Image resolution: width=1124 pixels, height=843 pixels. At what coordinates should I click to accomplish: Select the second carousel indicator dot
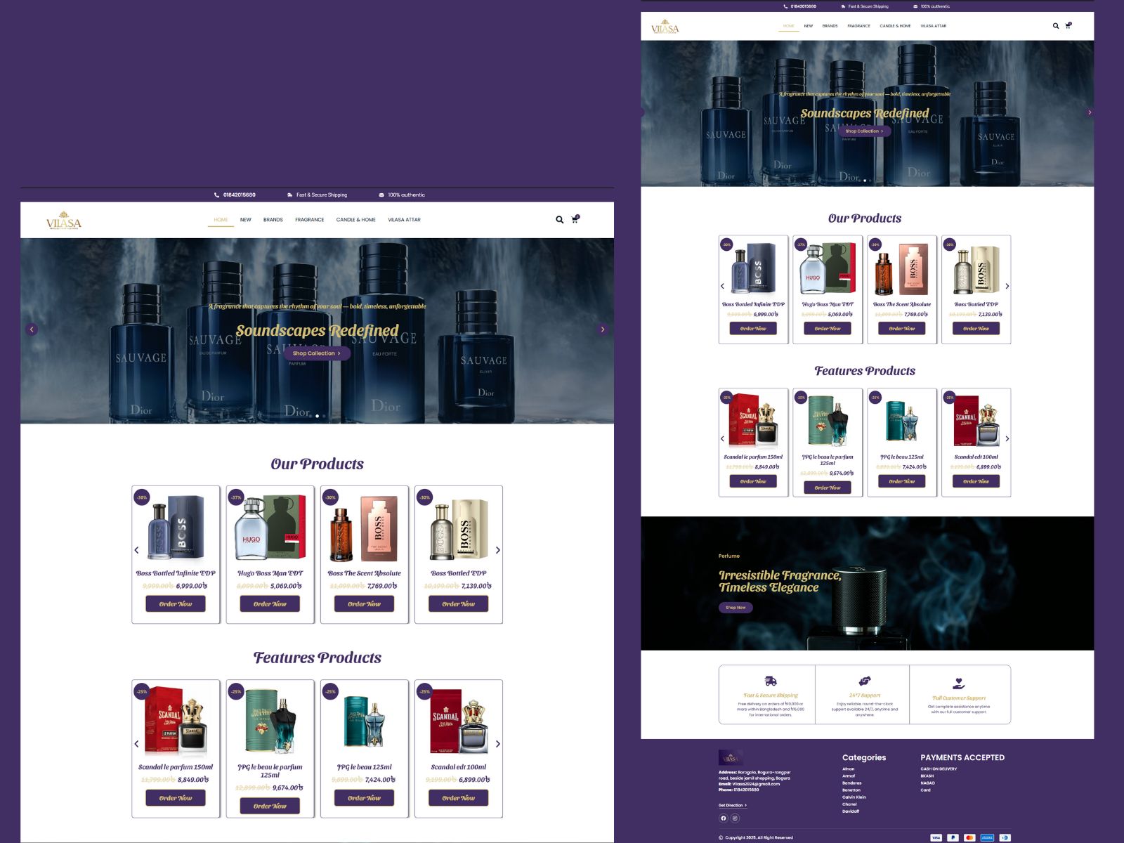pos(318,416)
